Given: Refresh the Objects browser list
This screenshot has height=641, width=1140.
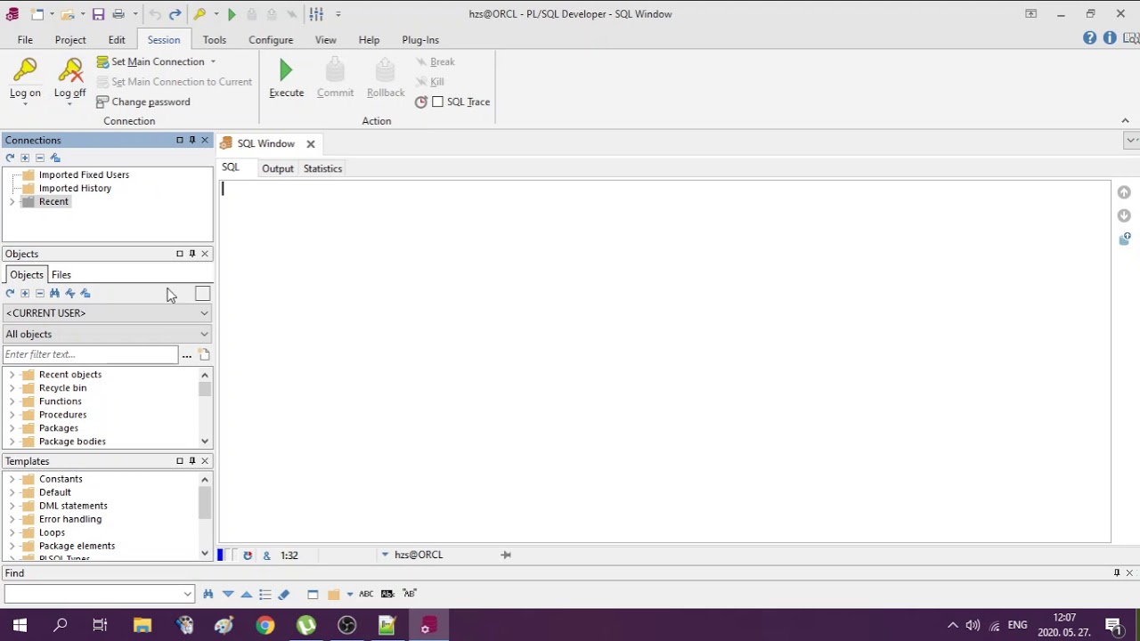Looking at the screenshot, I should pyautogui.click(x=10, y=294).
